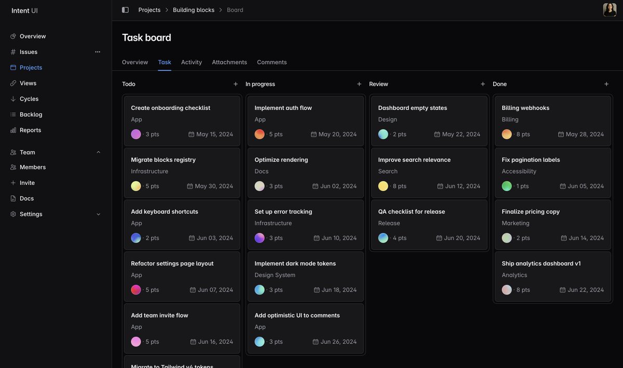
Task: Click calendar icon on Dashboard empty states
Action: click(437, 134)
